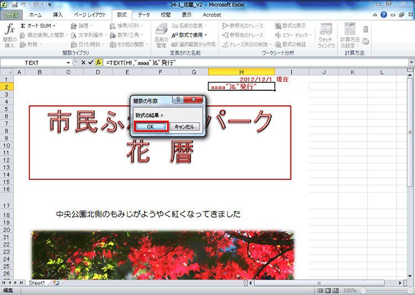Click the 100% zoom level
415x295 pixels.
pyautogui.click(x=350, y=291)
